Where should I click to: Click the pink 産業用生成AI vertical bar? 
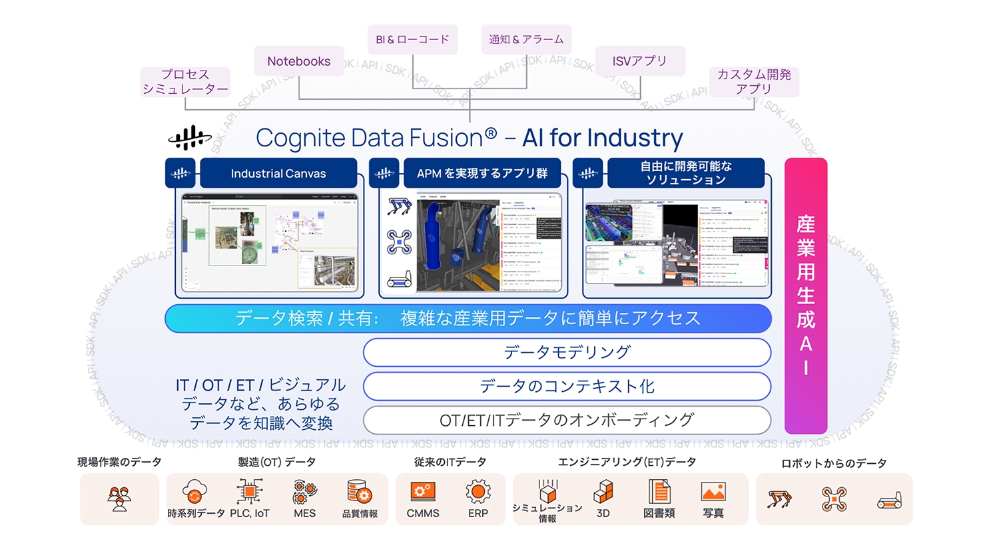coord(806,296)
